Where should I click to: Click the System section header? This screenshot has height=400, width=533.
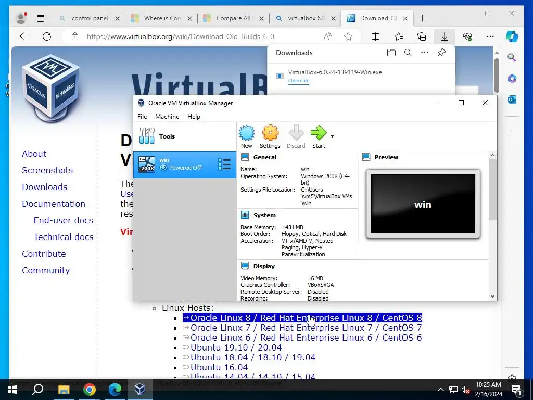(264, 215)
